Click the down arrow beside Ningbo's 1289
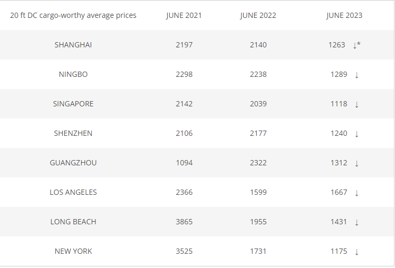 (357, 75)
